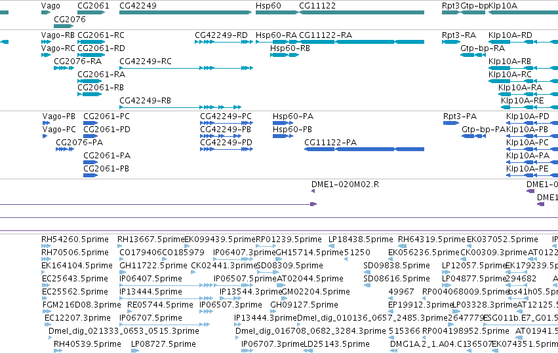Open the Klp10A-RD transcript label
Viewport: 558px width, 354px height.
[x=510, y=35]
